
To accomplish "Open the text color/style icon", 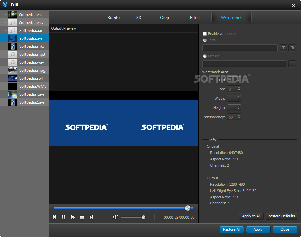I will [292, 48].
